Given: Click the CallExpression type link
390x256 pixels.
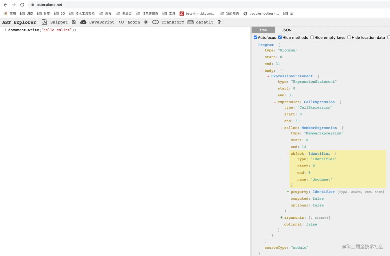Looking at the screenshot, I should point(319,102).
